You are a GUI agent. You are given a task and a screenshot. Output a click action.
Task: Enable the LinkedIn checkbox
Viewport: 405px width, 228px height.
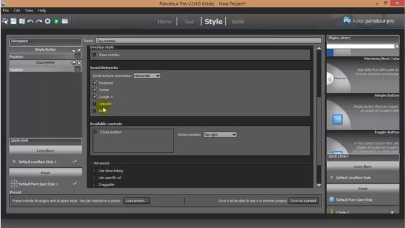pyautogui.click(x=94, y=104)
